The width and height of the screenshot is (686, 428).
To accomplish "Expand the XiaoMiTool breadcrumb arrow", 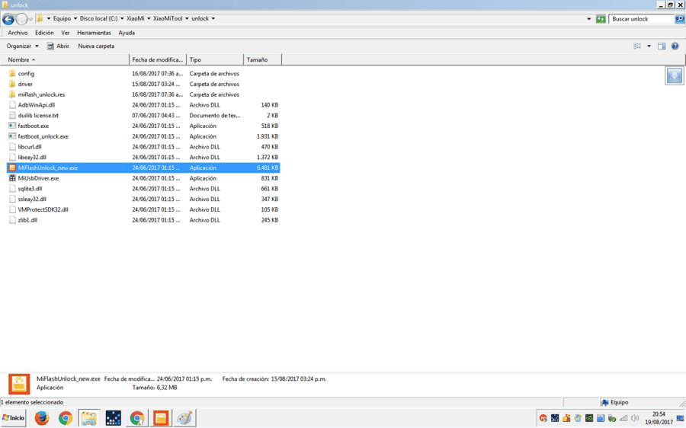I will 187,19.
